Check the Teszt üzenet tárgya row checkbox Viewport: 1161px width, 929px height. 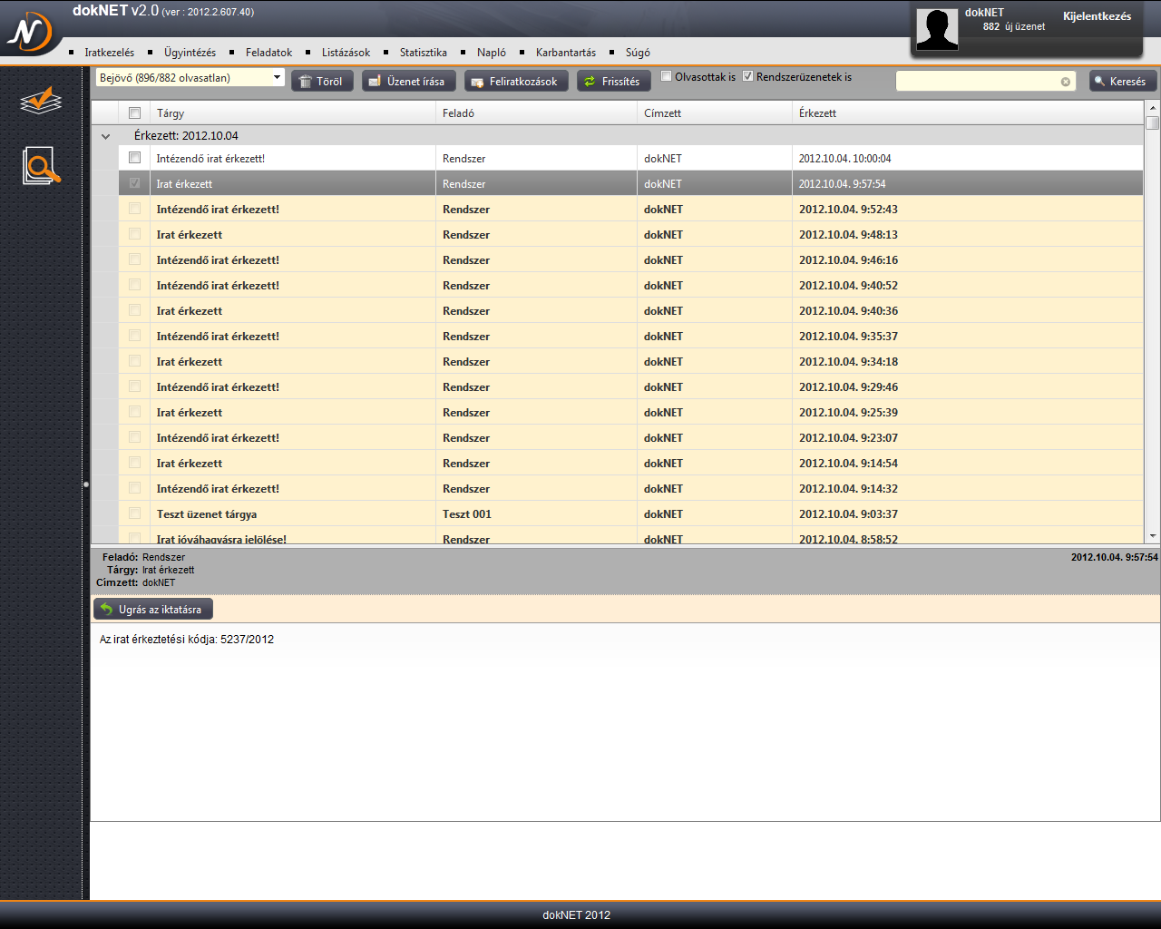(135, 513)
